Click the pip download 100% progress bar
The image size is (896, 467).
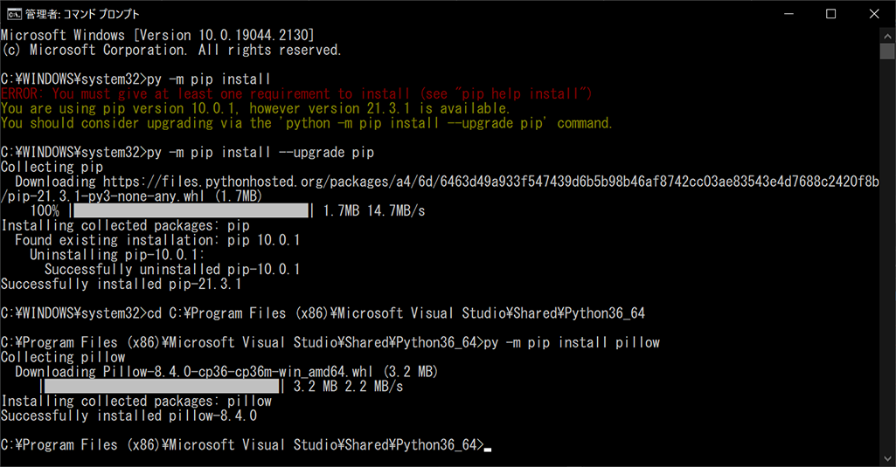191,210
